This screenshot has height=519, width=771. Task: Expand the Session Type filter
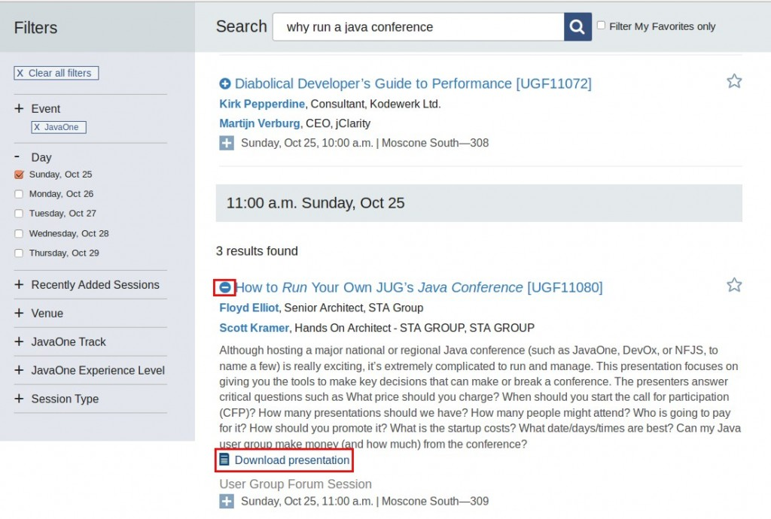(19, 398)
